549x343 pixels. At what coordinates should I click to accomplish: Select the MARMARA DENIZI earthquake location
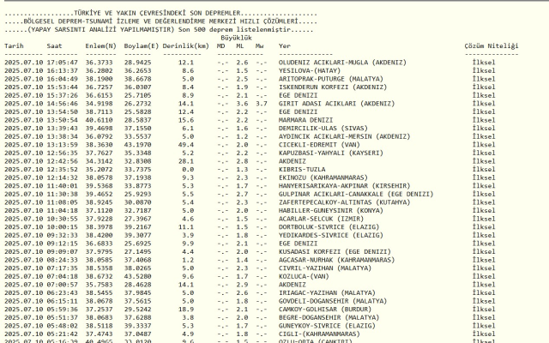click(x=306, y=119)
